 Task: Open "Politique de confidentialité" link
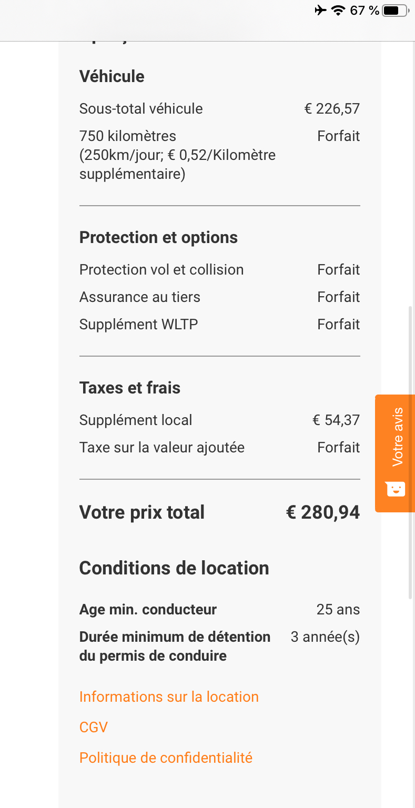click(166, 758)
